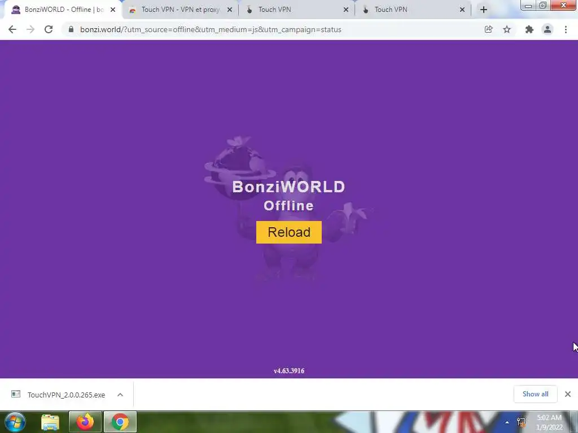Viewport: 578px width, 433px height.
Task: Close the last Touch VPN tab
Action: (462, 10)
